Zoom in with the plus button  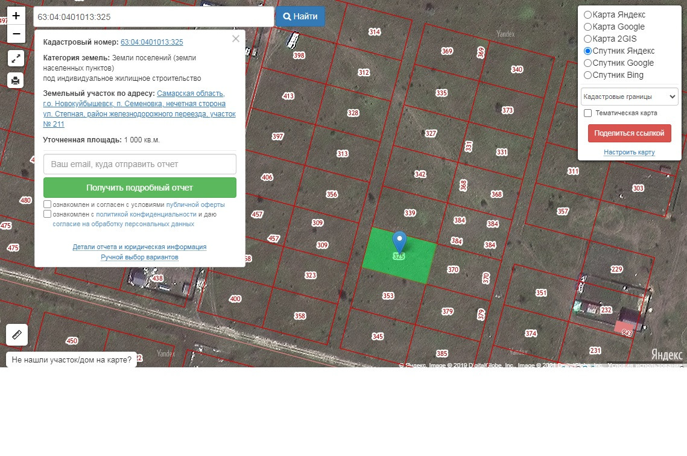pos(16,16)
